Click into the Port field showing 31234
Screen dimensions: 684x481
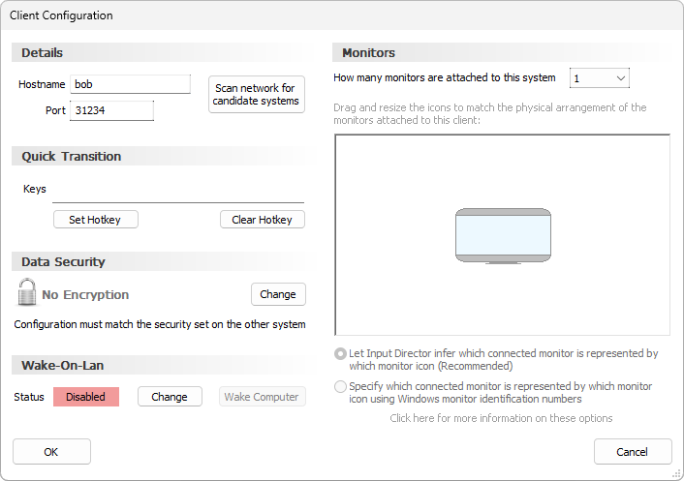(x=112, y=111)
